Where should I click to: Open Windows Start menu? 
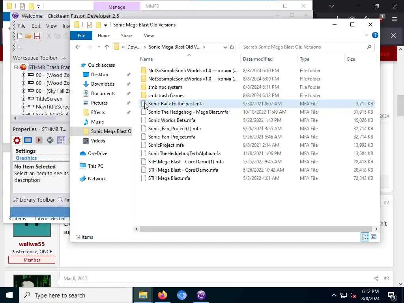point(9,295)
